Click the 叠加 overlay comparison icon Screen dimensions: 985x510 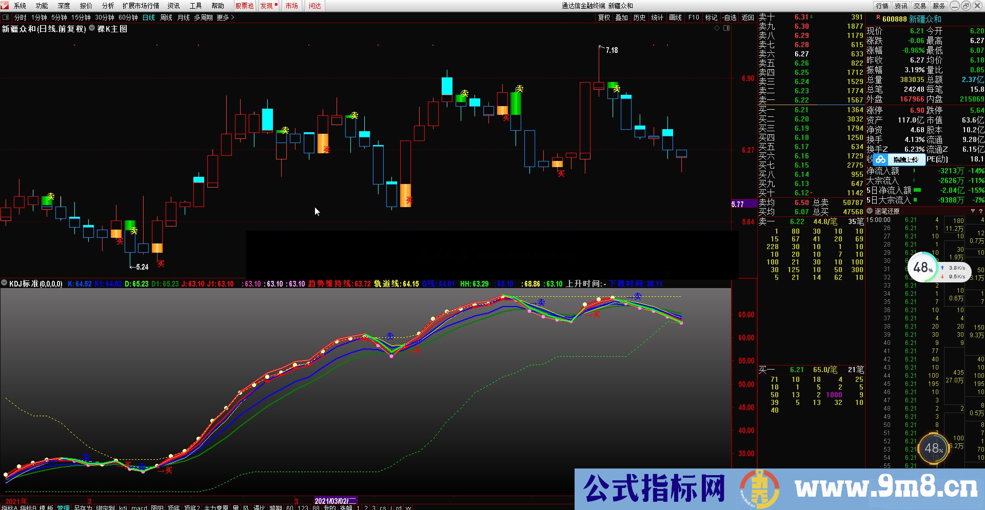(622, 17)
